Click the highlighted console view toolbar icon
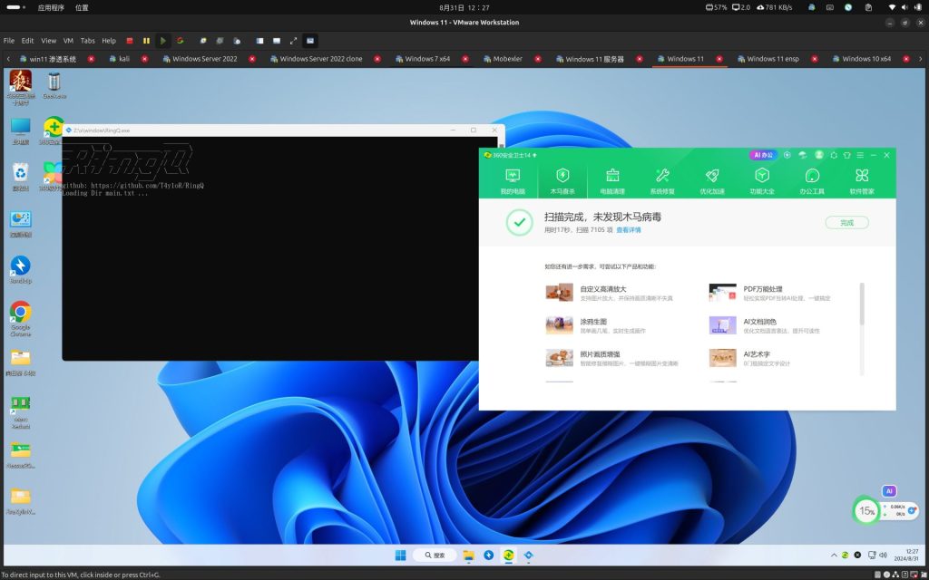The width and height of the screenshot is (929, 580). point(310,41)
